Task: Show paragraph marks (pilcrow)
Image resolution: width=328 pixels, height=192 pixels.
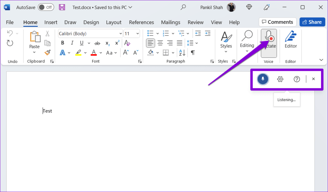Action: (193, 53)
